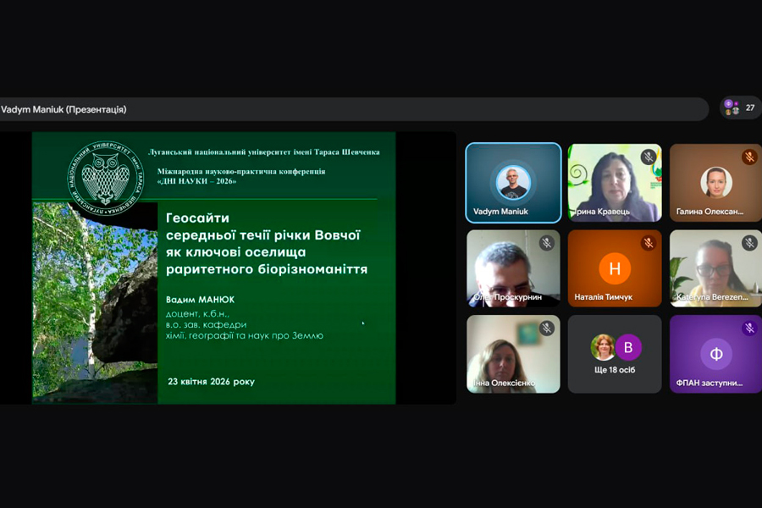Click the 'доцент, к.б.н.,' line on the slide
Viewport: 762px width, 508px height.
(x=197, y=313)
